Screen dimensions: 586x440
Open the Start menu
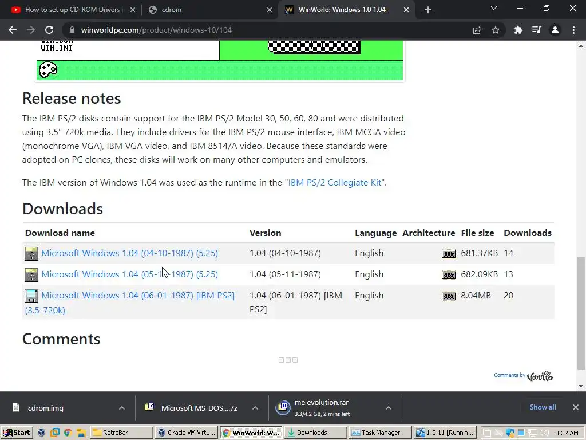pos(17,433)
